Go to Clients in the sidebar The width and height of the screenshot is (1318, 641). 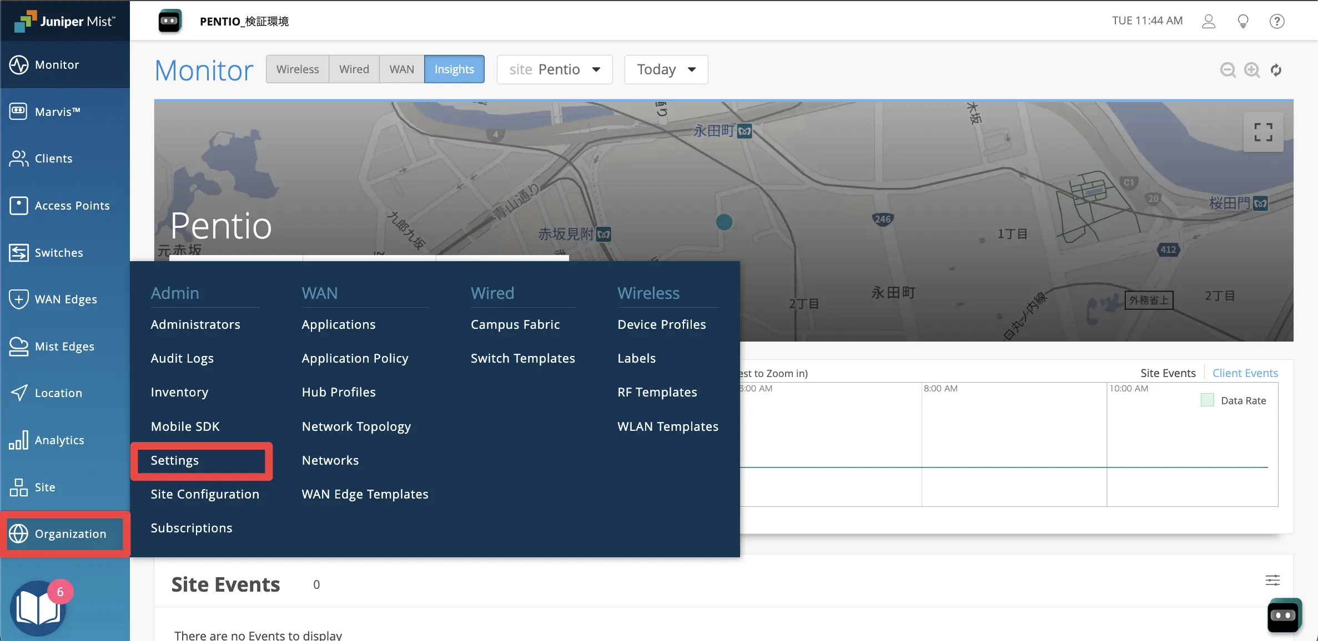pyautogui.click(x=65, y=159)
